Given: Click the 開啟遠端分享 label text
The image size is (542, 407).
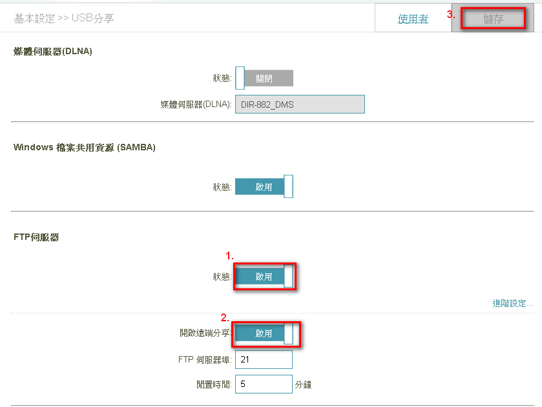Looking at the screenshot, I should [205, 333].
